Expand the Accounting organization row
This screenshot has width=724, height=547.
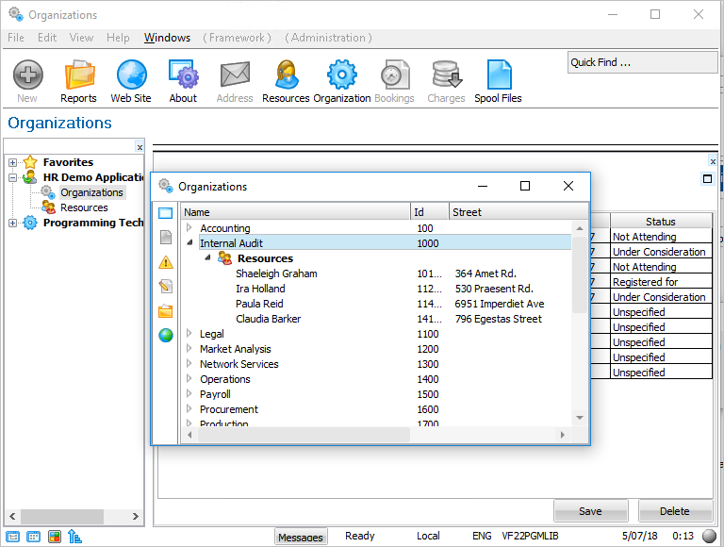(189, 228)
